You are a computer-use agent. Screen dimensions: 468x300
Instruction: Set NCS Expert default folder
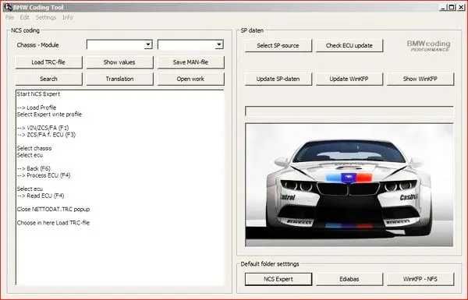pyautogui.click(x=278, y=279)
